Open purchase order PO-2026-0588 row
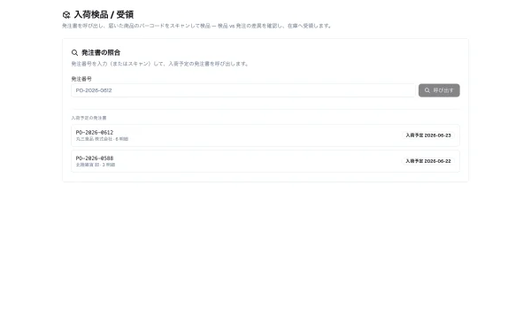 coord(265,161)
